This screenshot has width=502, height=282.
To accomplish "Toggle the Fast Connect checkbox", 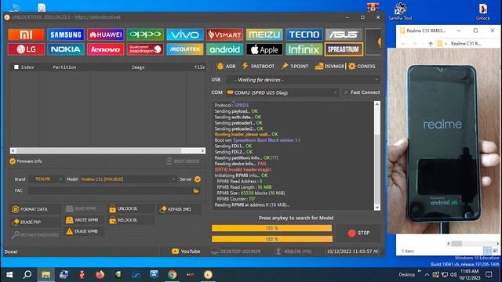I will pos(346,92).
